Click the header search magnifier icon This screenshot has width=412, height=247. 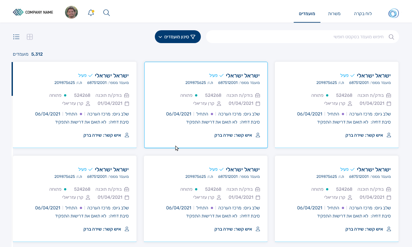[x=107, y=13]
